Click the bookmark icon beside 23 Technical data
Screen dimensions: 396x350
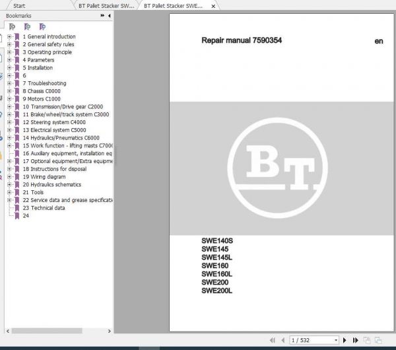click(x=17, y=208)
